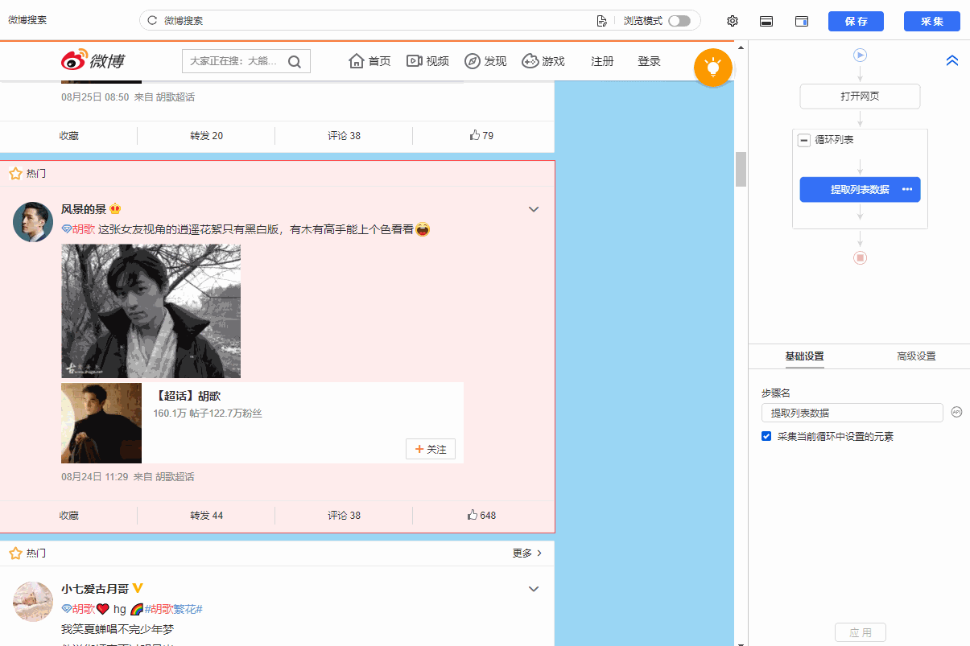Screen dimensions: 970x646
Task: Switch to the 高级设置 tab
Action: [915, 356]
